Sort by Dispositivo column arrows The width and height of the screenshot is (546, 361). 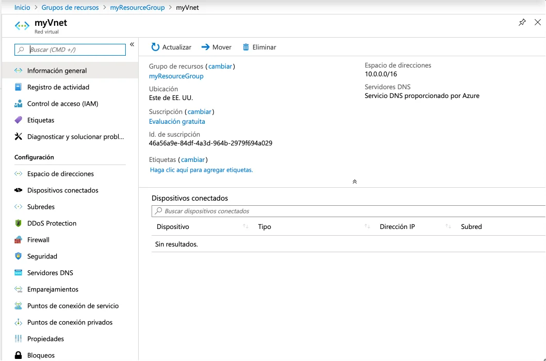[245, 226]
